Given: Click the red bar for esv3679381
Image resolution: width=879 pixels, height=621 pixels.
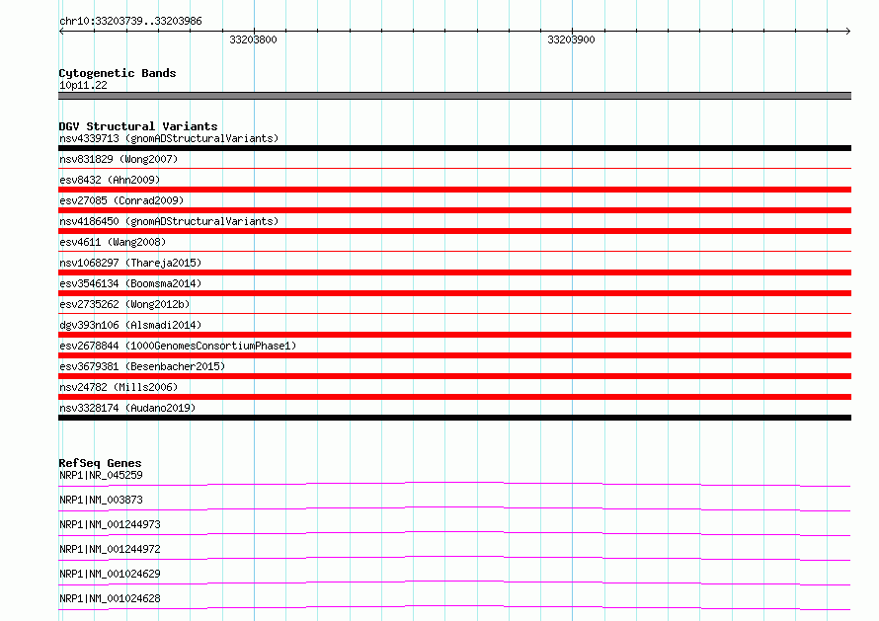Looking at the screenshot, I should click(454, 376).
